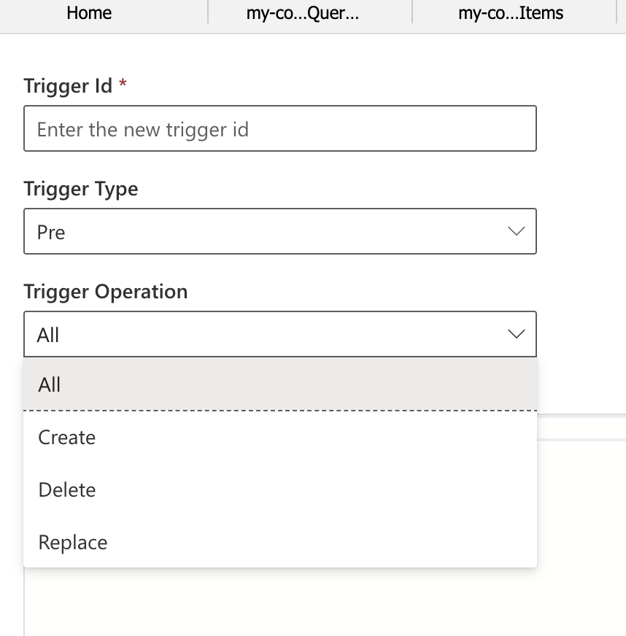Choose All in the operation list

pyautogui.click(x=280, y=384)
